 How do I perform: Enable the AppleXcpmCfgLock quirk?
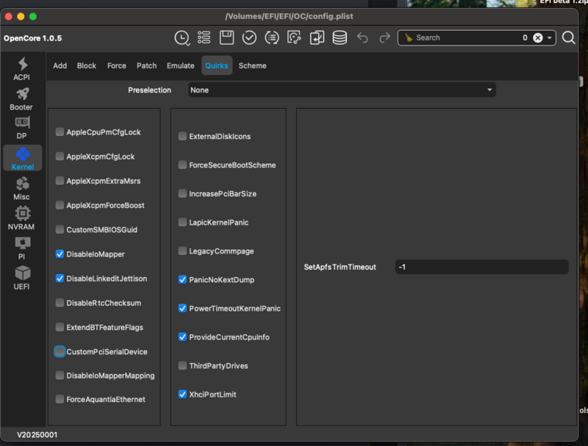click(60, 157)
